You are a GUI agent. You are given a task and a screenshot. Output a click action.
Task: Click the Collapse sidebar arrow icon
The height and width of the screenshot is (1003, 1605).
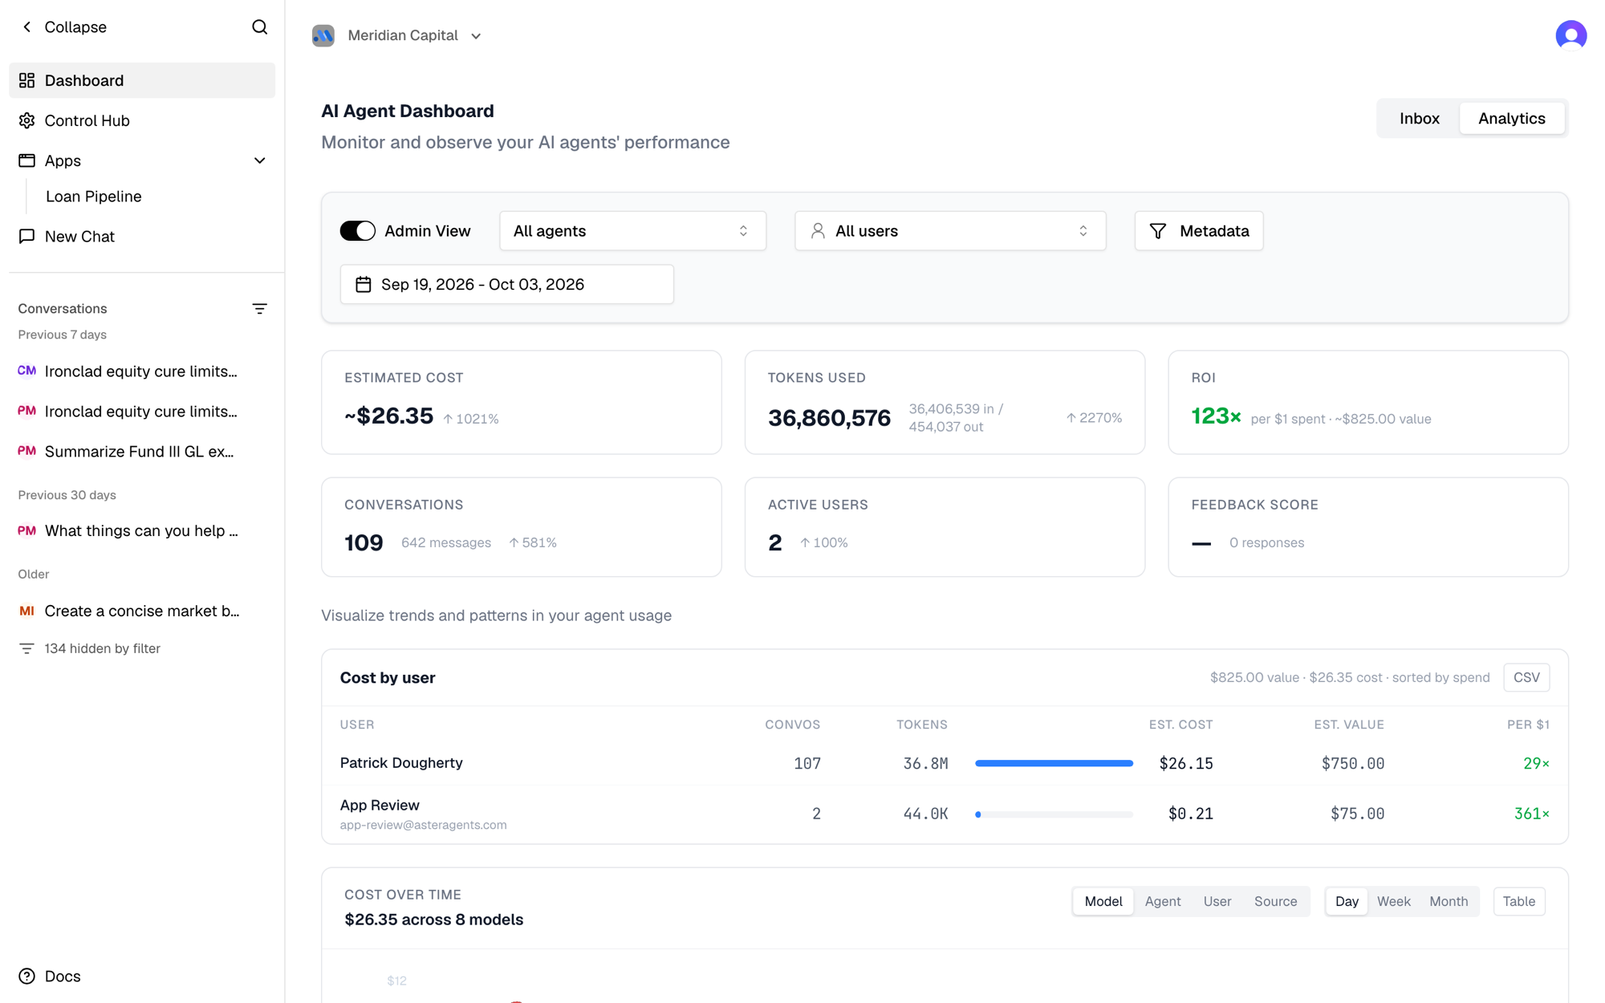27,27
